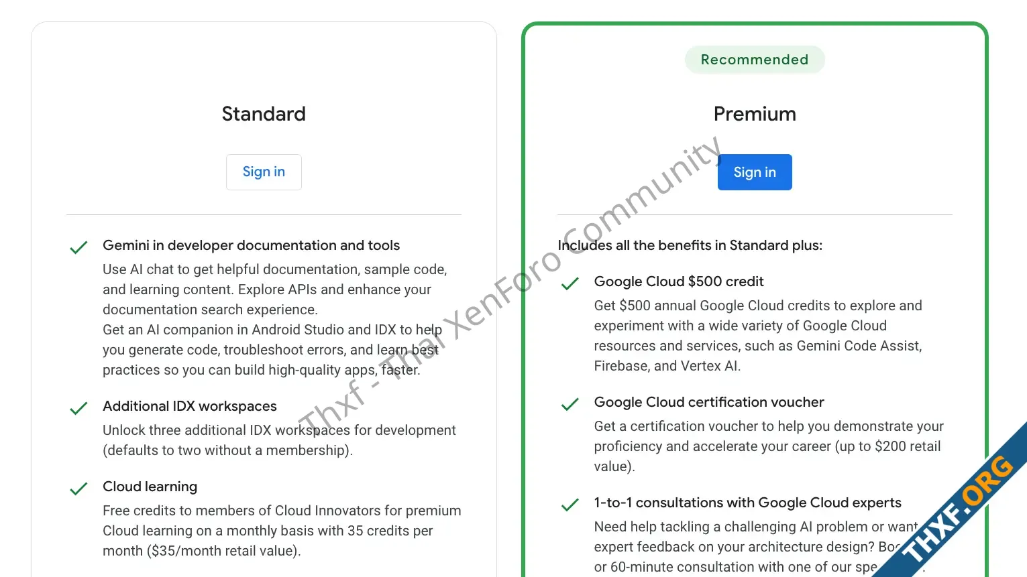Click the Premium plan Sign in button
The image size is (1027, 577).
tap(755, 172)
